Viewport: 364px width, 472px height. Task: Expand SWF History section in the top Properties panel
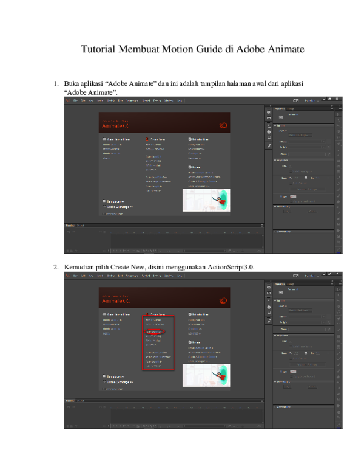(275, 206)
